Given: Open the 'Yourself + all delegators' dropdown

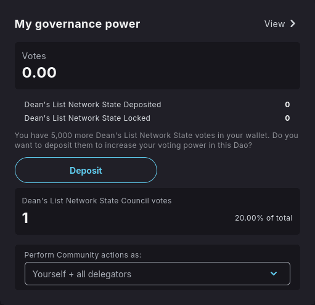Looking at the screenshot, I should pos(157,274).
